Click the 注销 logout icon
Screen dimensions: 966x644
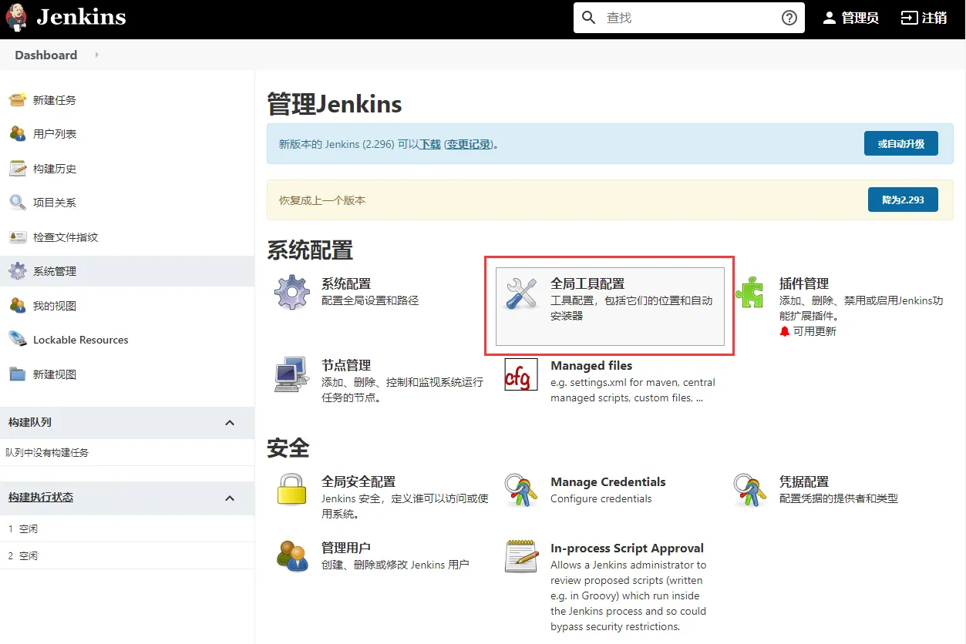click(910, 18)
